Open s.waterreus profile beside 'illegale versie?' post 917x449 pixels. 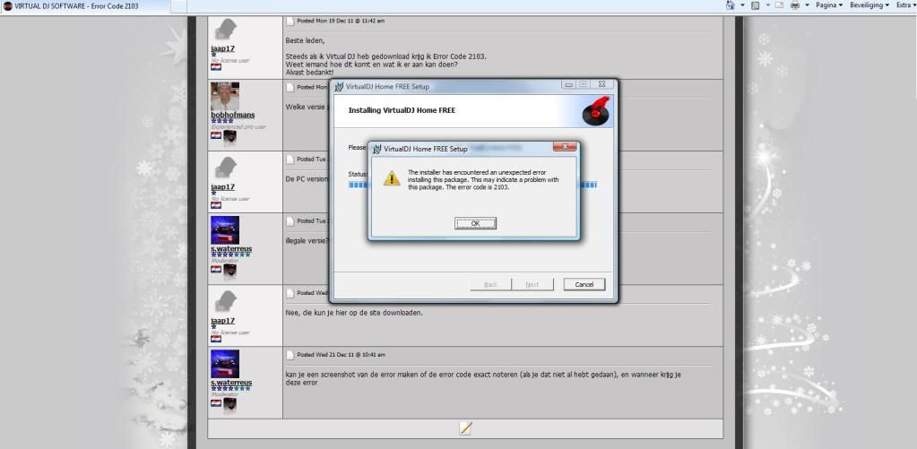tap(231, 248)
